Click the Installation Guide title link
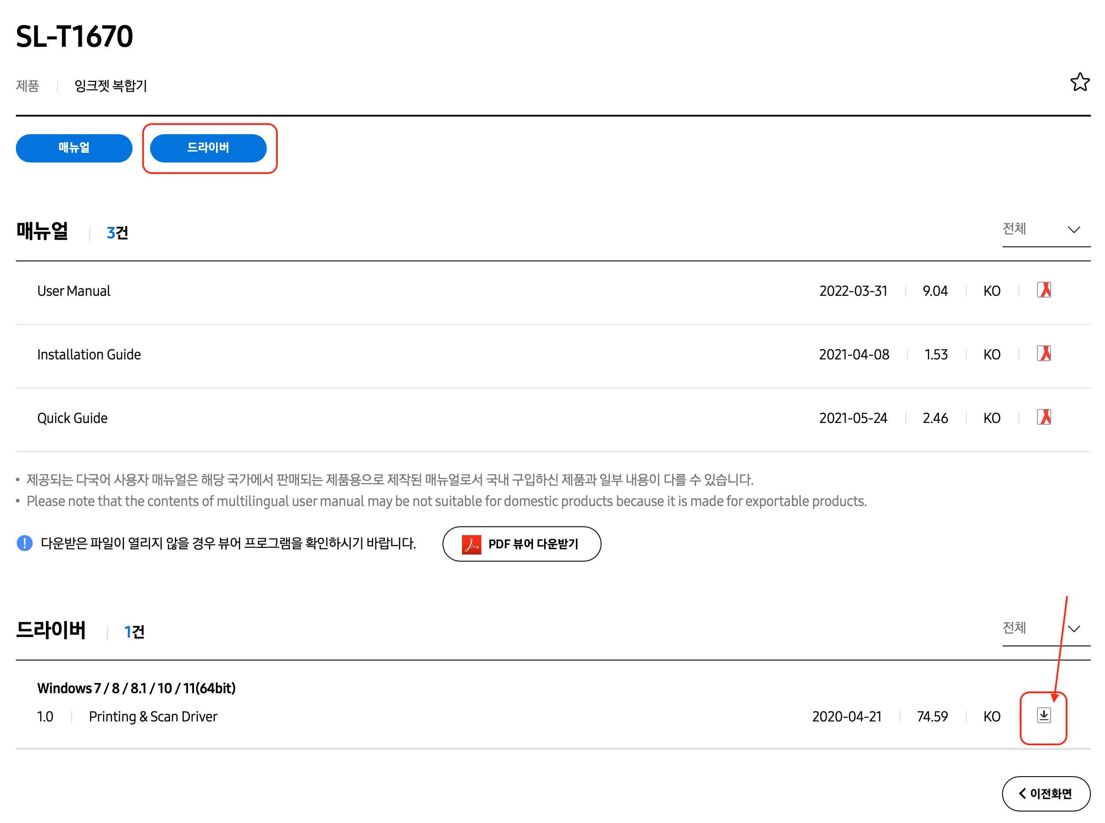The width and height of the screenshot is (1105, 823). 89,354
